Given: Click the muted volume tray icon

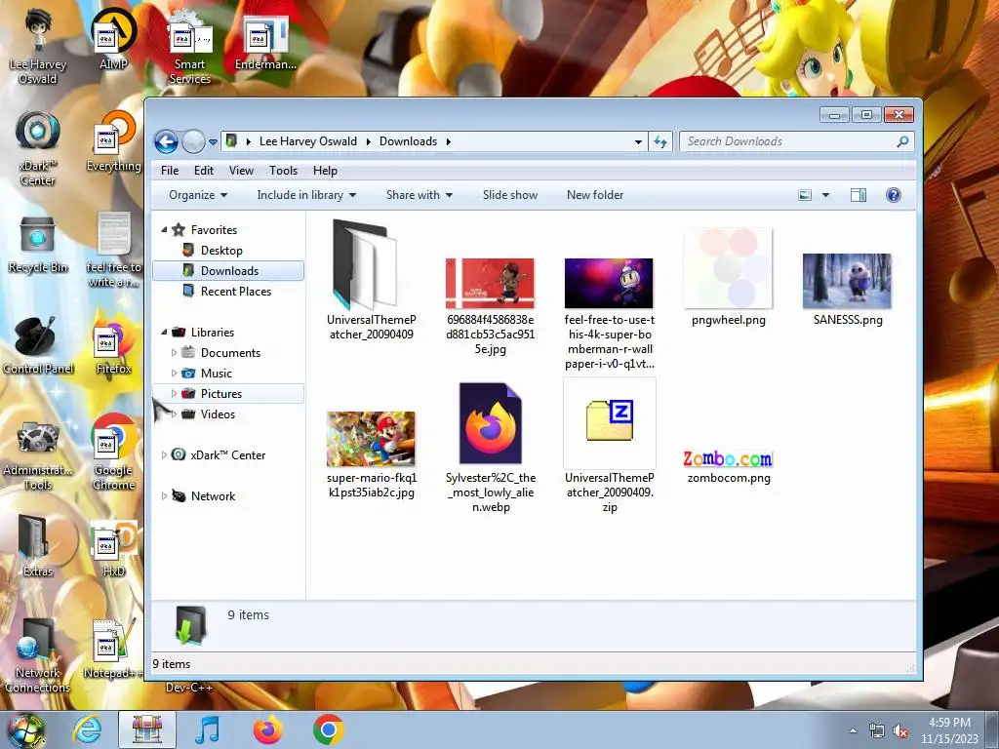Looking at the screenshot, I should (900, 731).
